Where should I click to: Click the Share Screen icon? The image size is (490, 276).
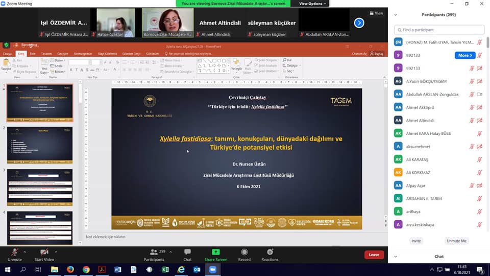click(x=215, y=252)
